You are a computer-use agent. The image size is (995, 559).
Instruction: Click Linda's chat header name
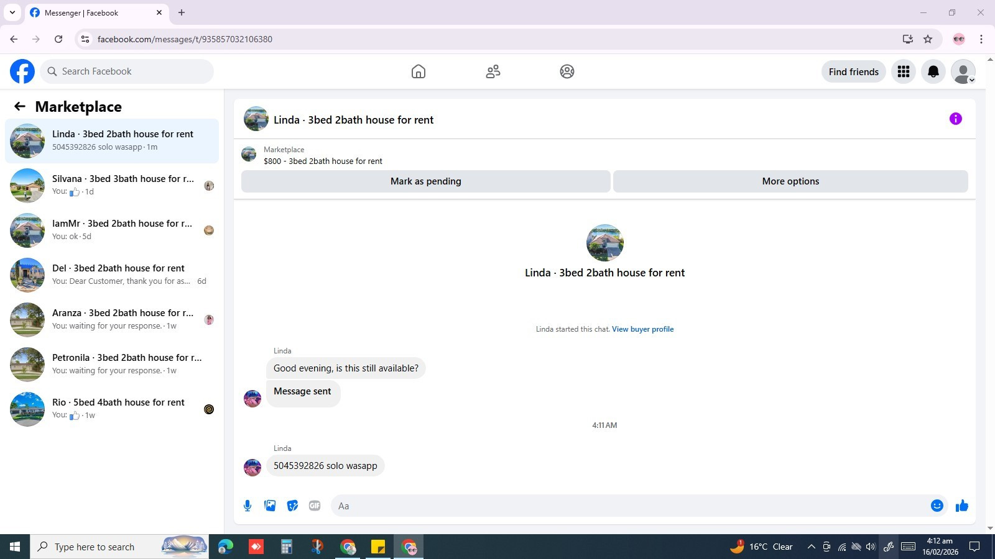pyautogui.click(x=353, y=120)
